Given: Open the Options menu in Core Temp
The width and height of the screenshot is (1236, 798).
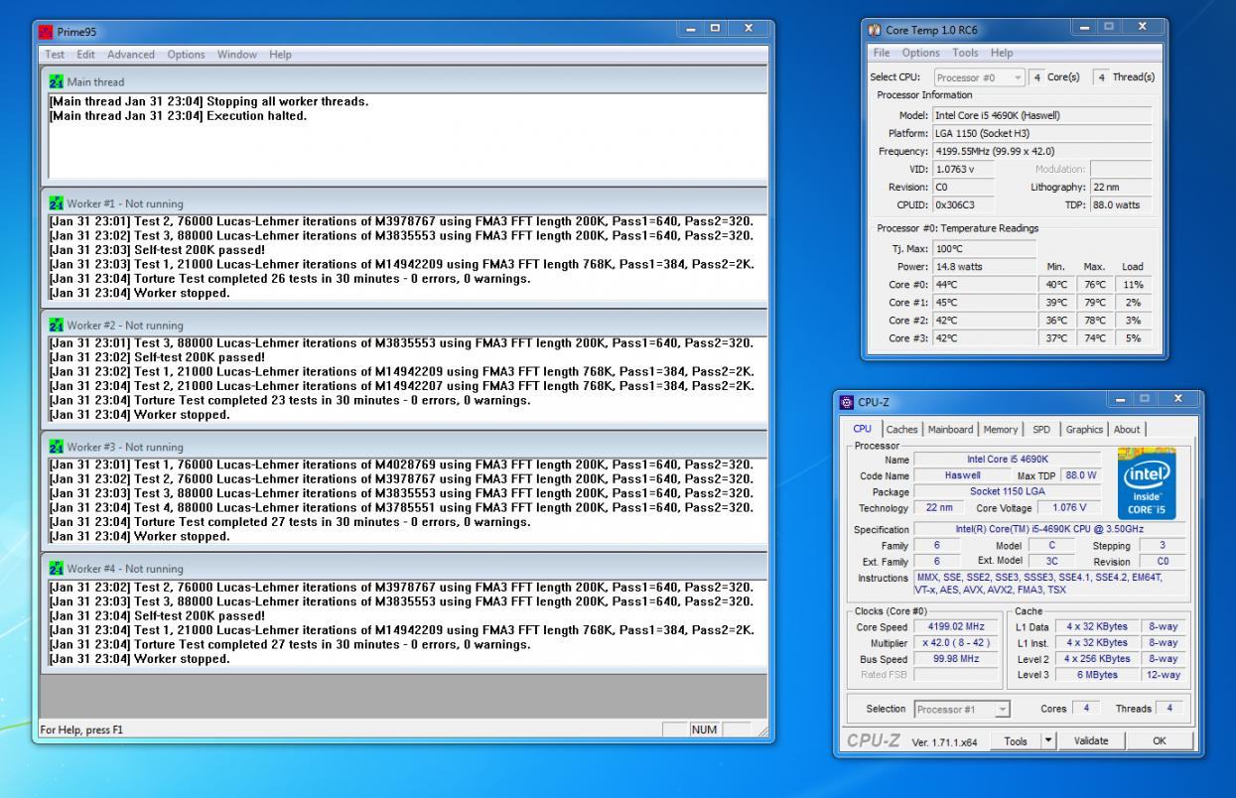Looking at the screenshot, I should pos(920,53).
